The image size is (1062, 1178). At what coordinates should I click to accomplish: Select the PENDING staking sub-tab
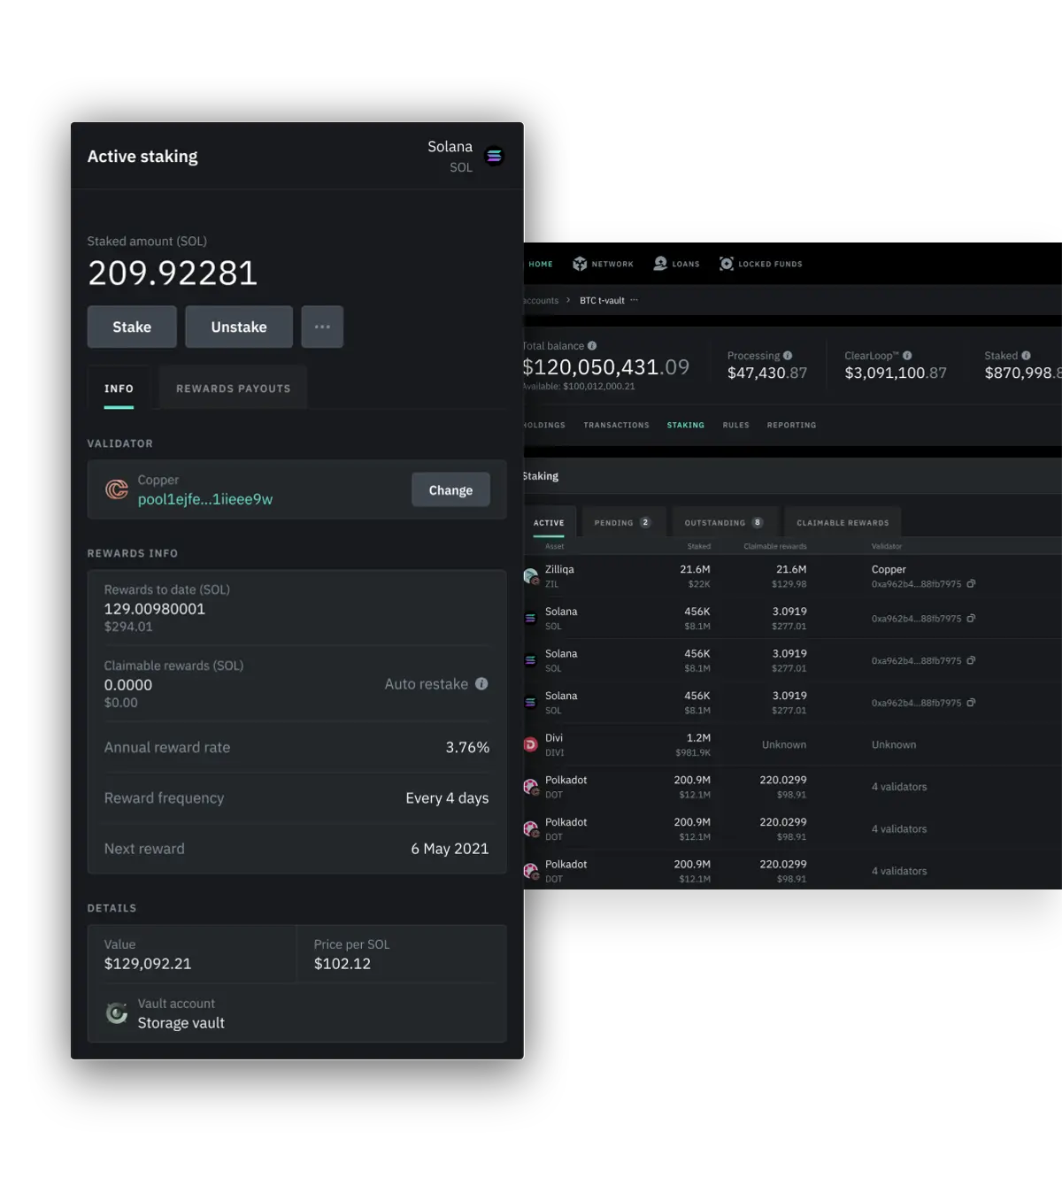coord(623,522)
